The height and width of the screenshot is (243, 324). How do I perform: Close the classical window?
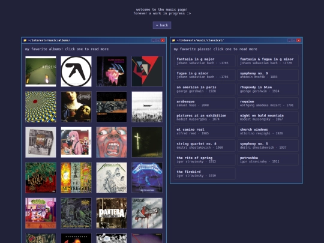[x=299, y=40]
